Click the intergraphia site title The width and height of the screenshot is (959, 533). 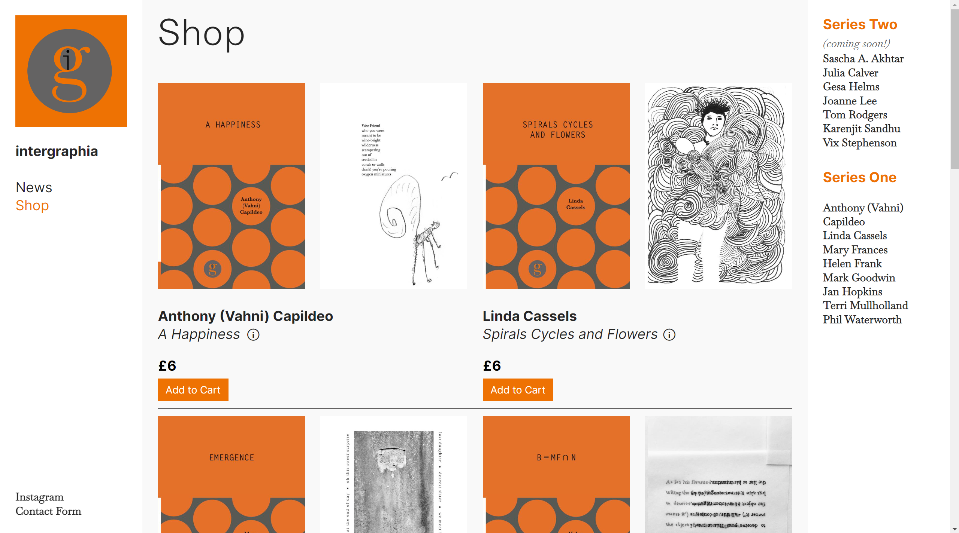click(57, 151)
